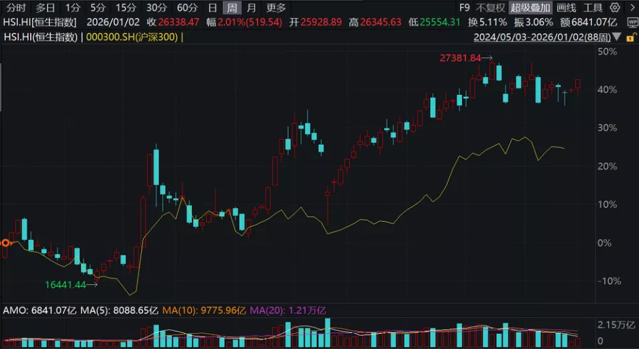Click the 000300.SH(沪深300) overlay label
Screen dimensions: 639x349
[x=132, y=37]
